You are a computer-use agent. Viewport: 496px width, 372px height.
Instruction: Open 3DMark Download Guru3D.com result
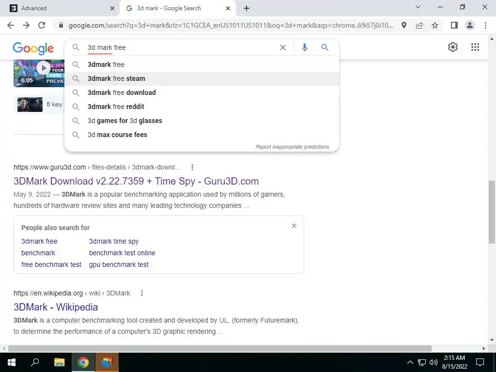tap(136, 181)
